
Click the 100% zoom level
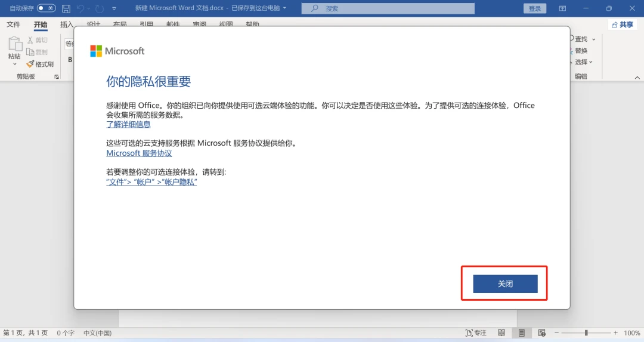[631, 333]
